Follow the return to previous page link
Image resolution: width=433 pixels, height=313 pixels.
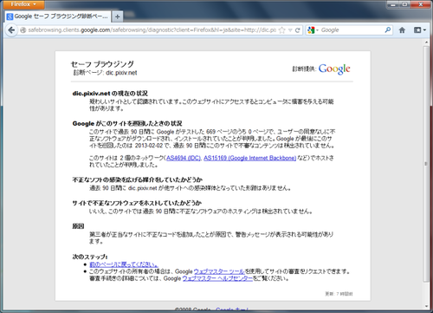[124, 264]
